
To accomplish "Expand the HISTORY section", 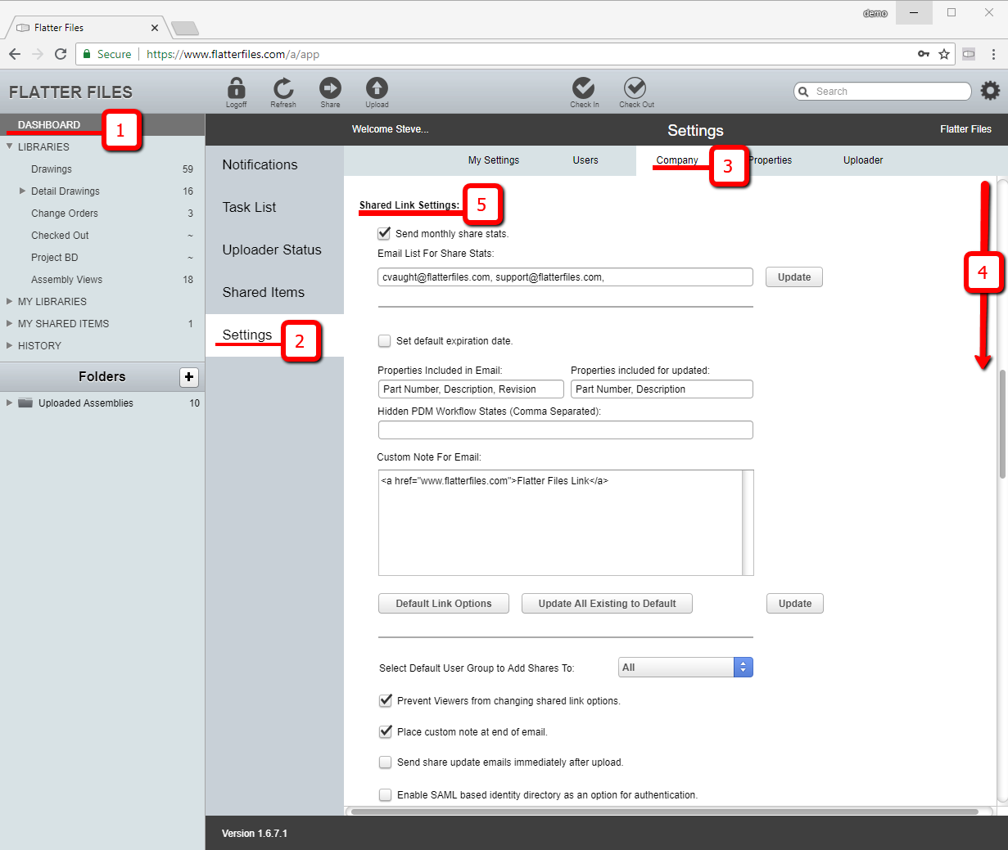I will (x=10, y=345).
